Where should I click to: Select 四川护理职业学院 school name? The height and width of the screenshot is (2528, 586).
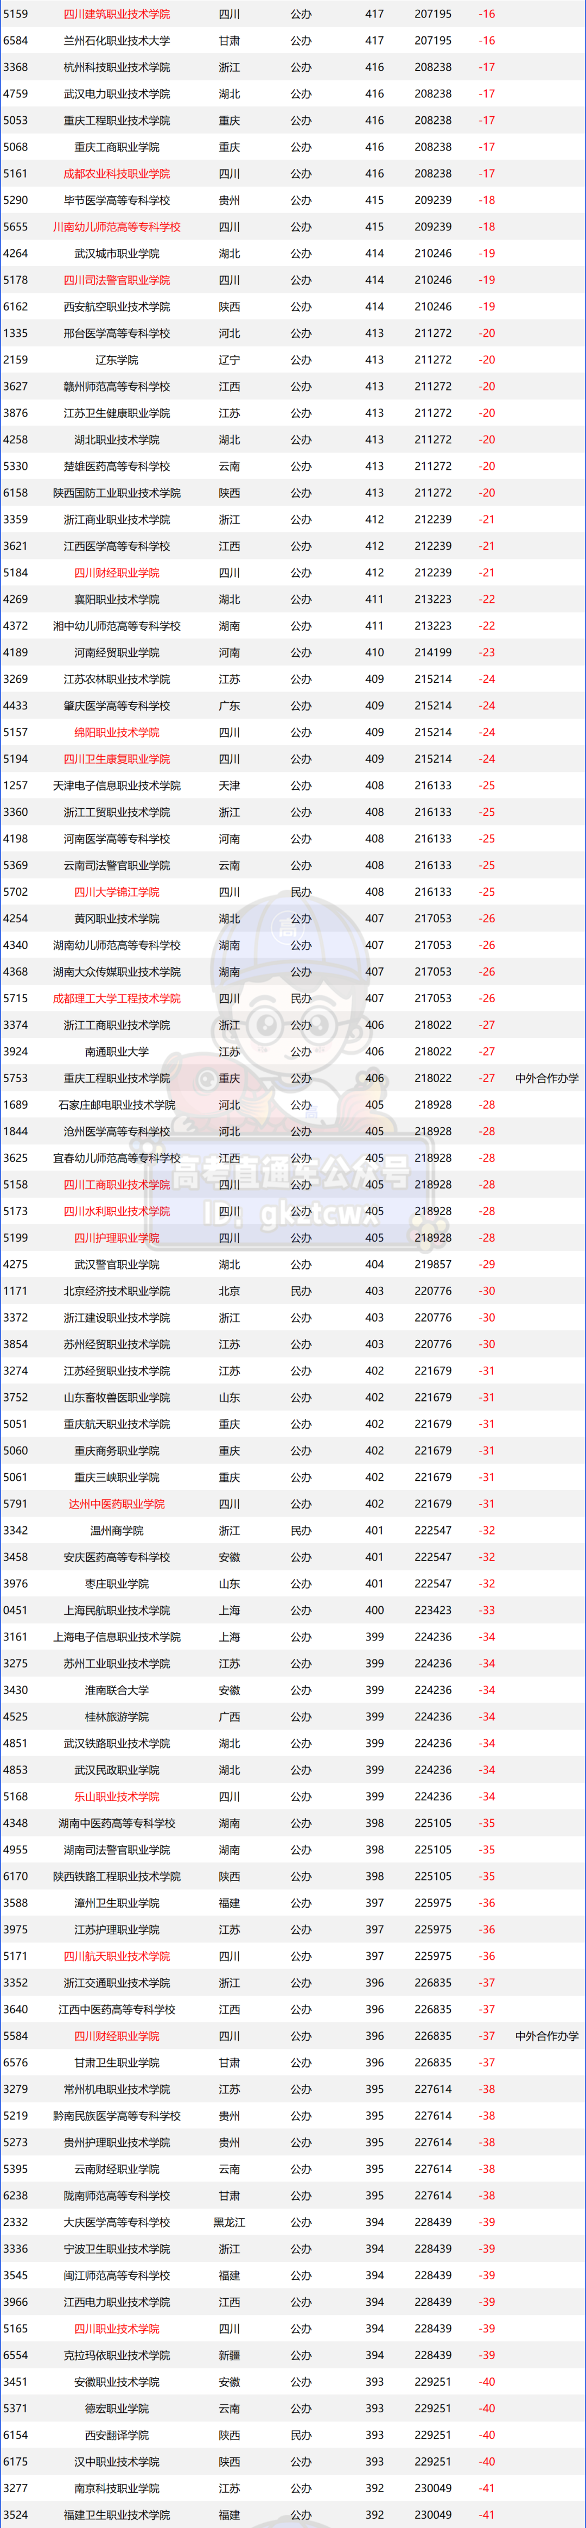tap(117, 1237)
